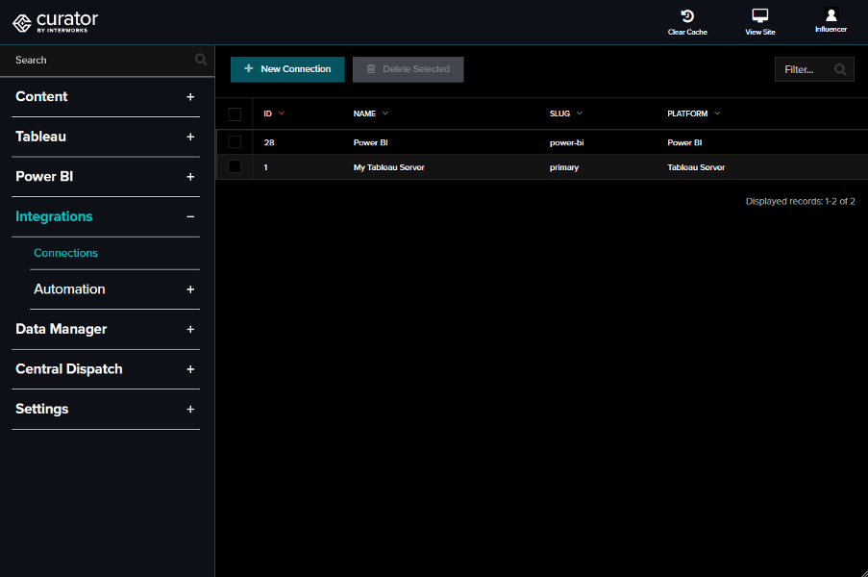The height and width of the screenshot is (577, 868).
Task: Open the Automation submenu item
Action: 69,289
